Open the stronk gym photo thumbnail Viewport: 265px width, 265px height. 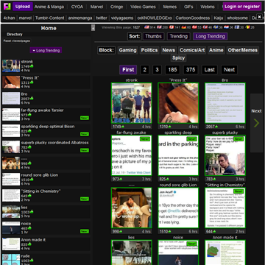[x=132, y=103]
